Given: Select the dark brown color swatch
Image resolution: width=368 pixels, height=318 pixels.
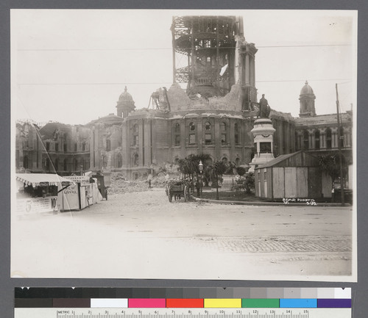Looking at the screenshot, I should click(71, 303).
